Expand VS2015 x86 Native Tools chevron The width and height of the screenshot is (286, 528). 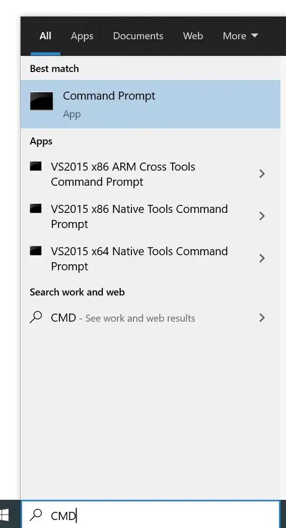pyautogui.click(x=262, y=216)
